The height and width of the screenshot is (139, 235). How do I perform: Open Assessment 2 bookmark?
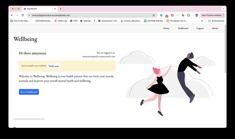[x=108, y=21]
